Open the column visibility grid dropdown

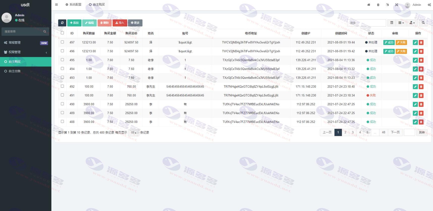[401, 23]
